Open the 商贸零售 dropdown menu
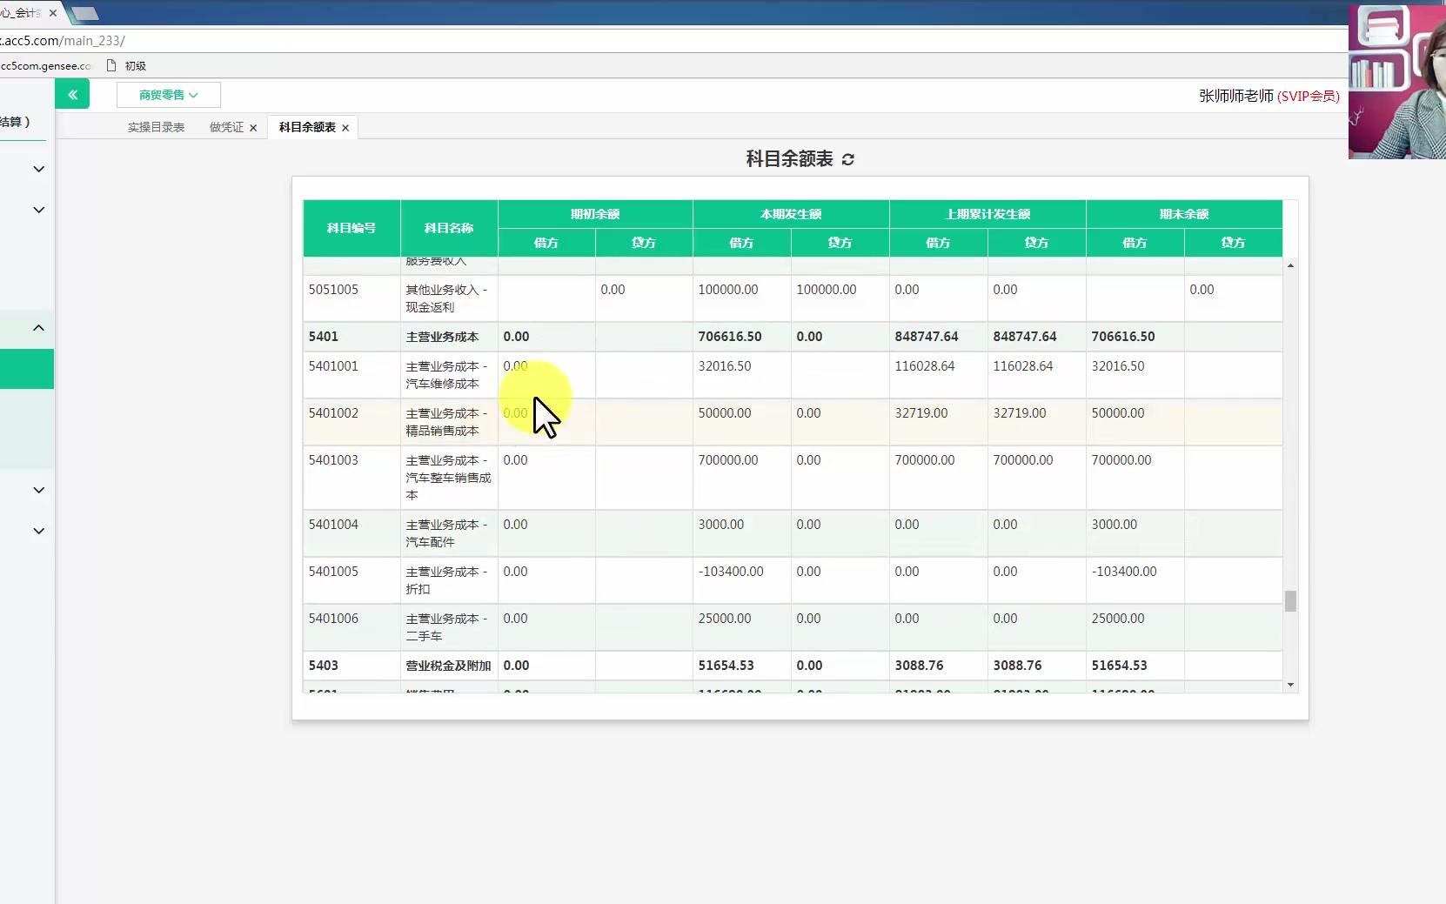The width and height of the screenshot is (1446, 904). pyautogui.click(x=168, y=94)
